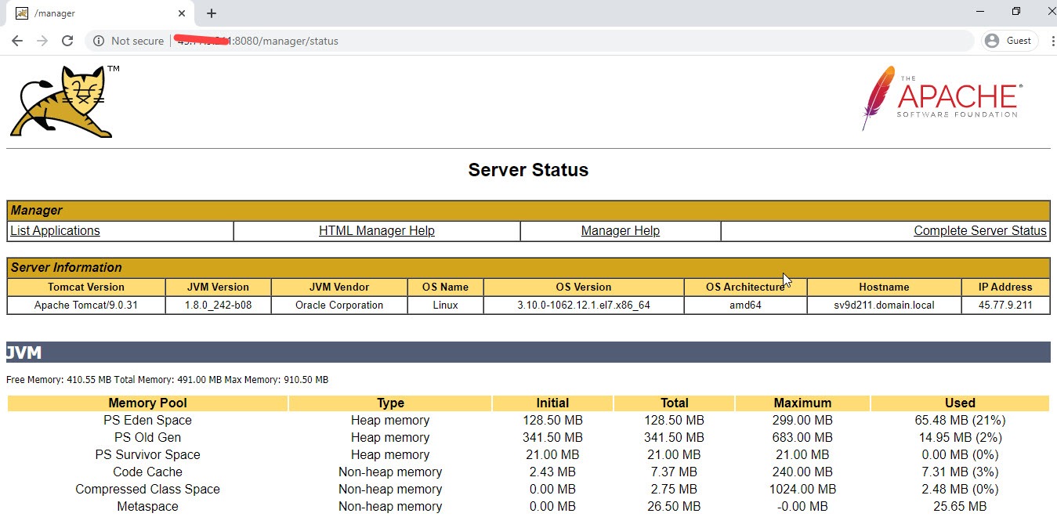Click the Memory Pool column header

coord(147,403)
